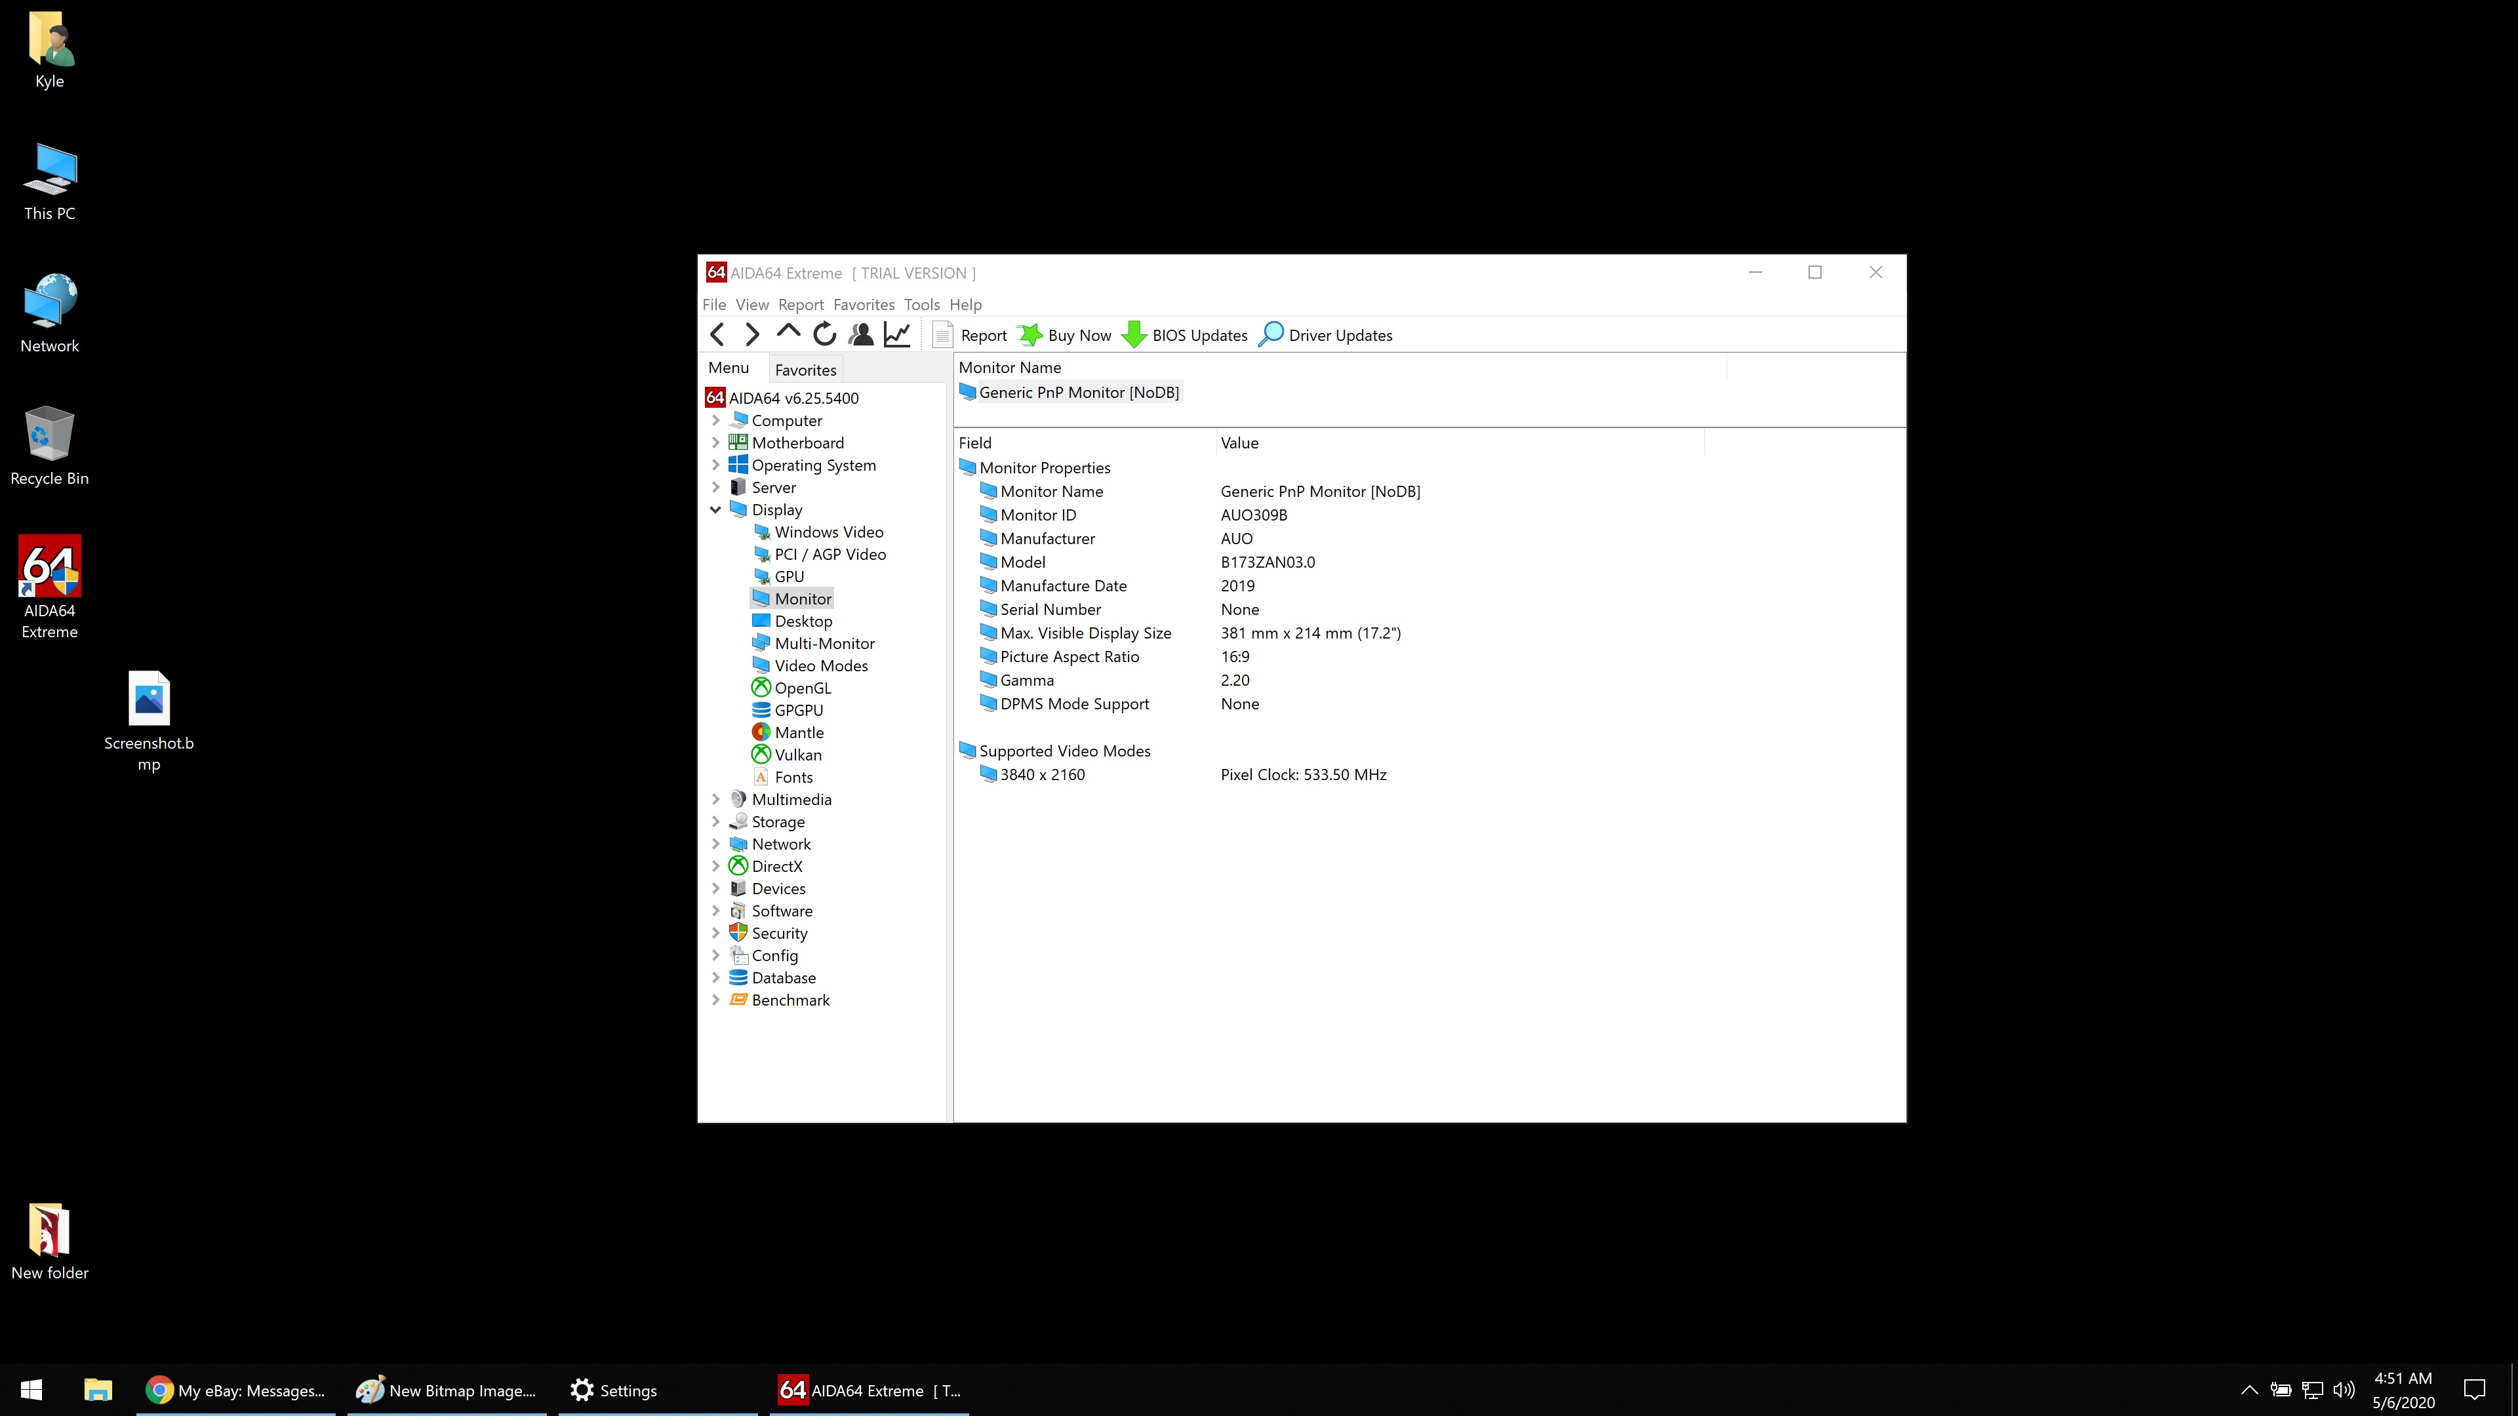Image resolution: width=2518 pixels, height=1416 pixels.
Task: Select the Security tree item
Action: [x=769, y=934]
